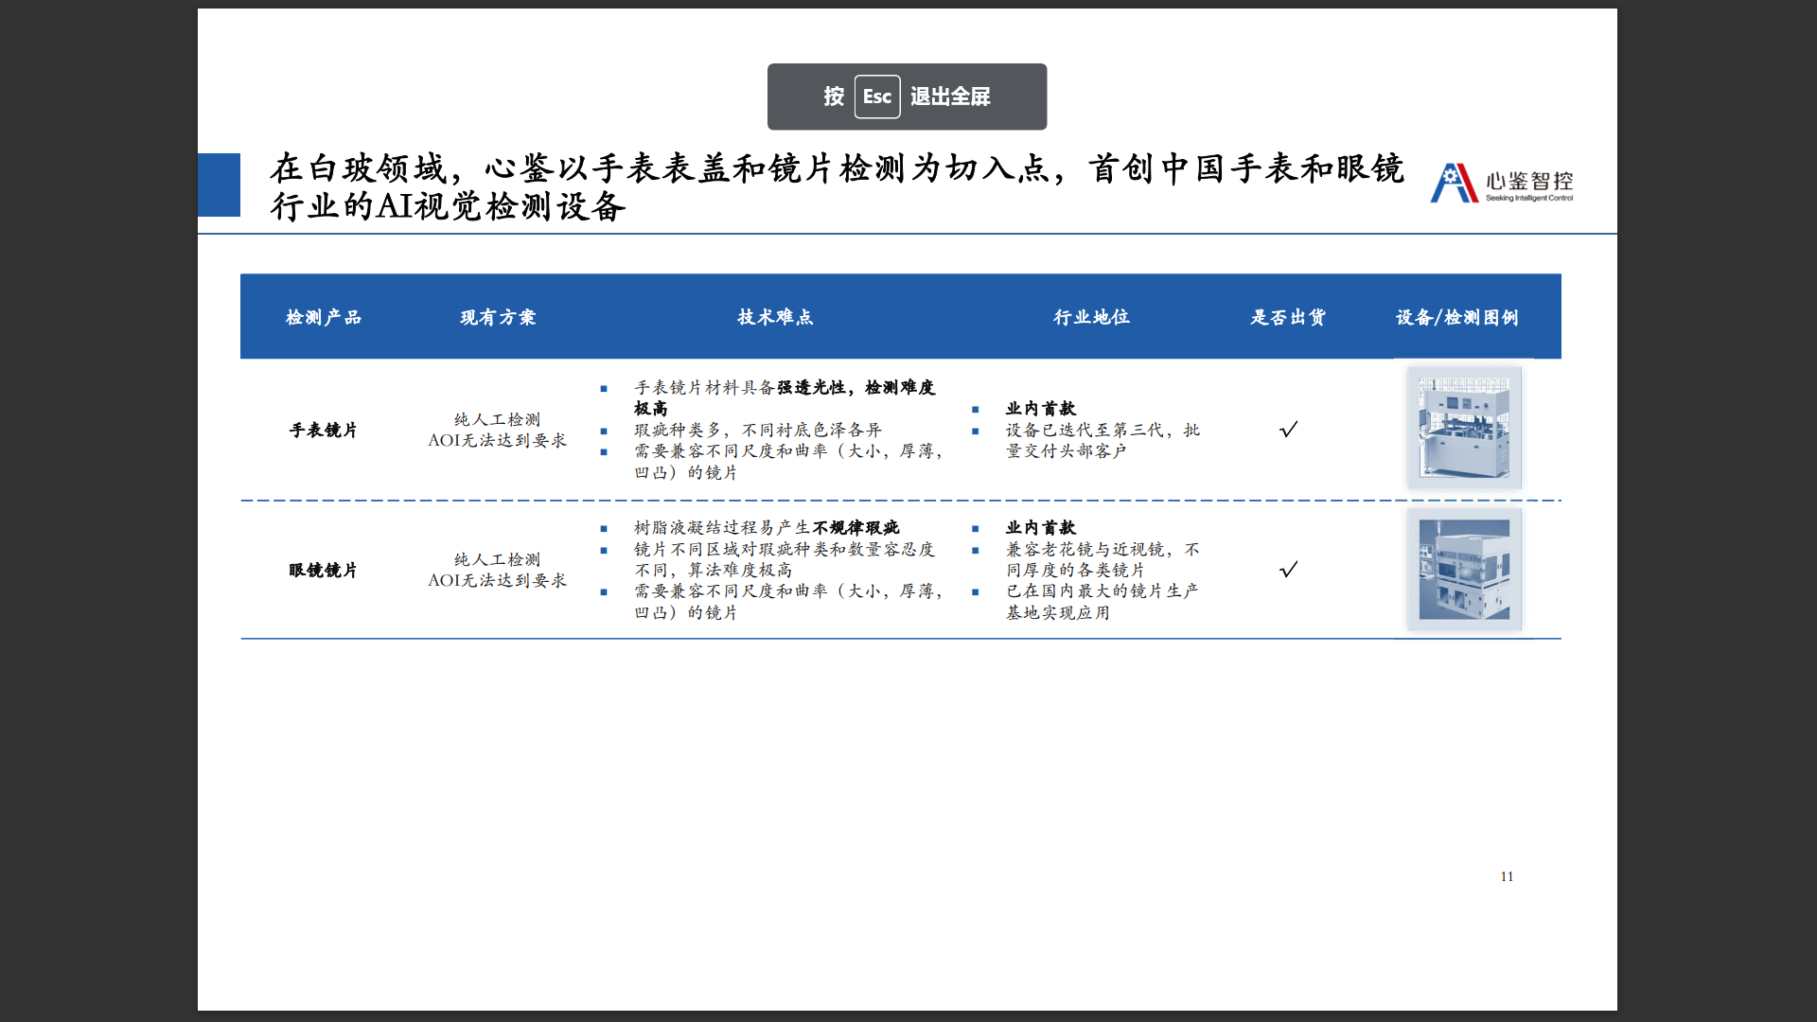
Task: Click the eyeglass lens inspection machine image
Action: (1464, 570)
